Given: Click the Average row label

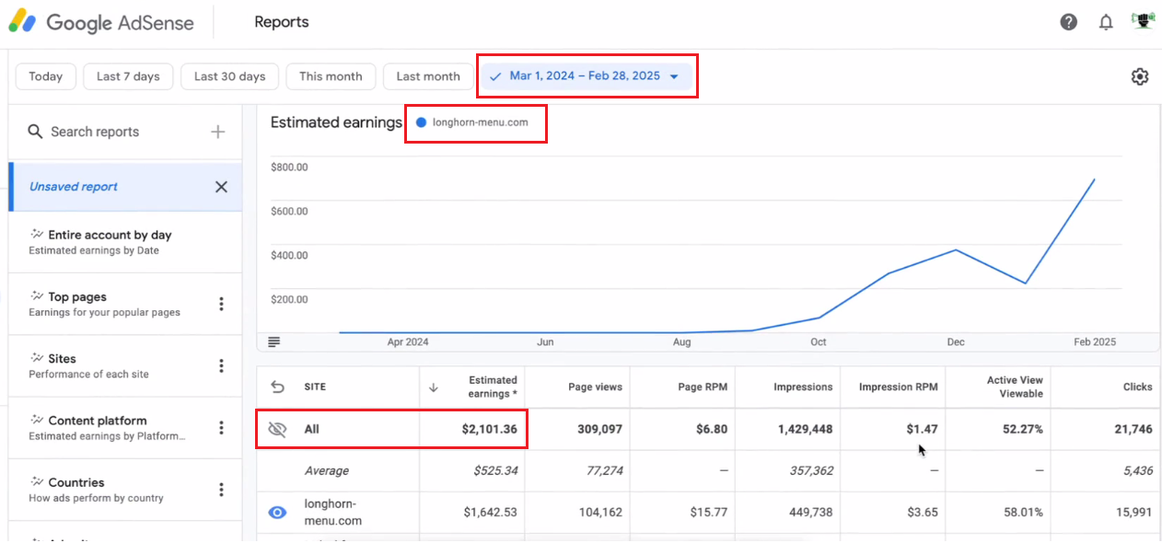Looking at the screenshot, I should point(327,470).
